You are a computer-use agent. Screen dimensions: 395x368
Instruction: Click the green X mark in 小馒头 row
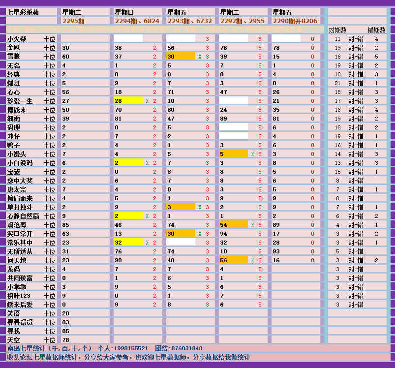point(252,154)
